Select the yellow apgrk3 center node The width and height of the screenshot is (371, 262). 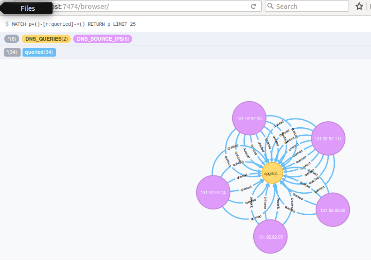pyautogui.click(x=273, y=173)
